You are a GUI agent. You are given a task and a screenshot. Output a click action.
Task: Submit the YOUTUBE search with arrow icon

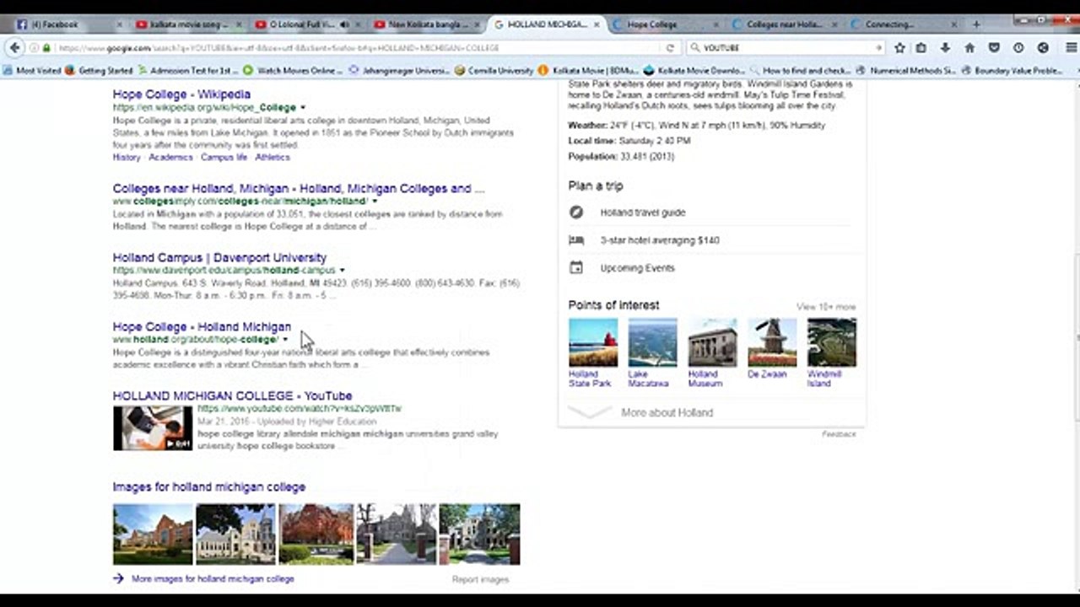878,48
